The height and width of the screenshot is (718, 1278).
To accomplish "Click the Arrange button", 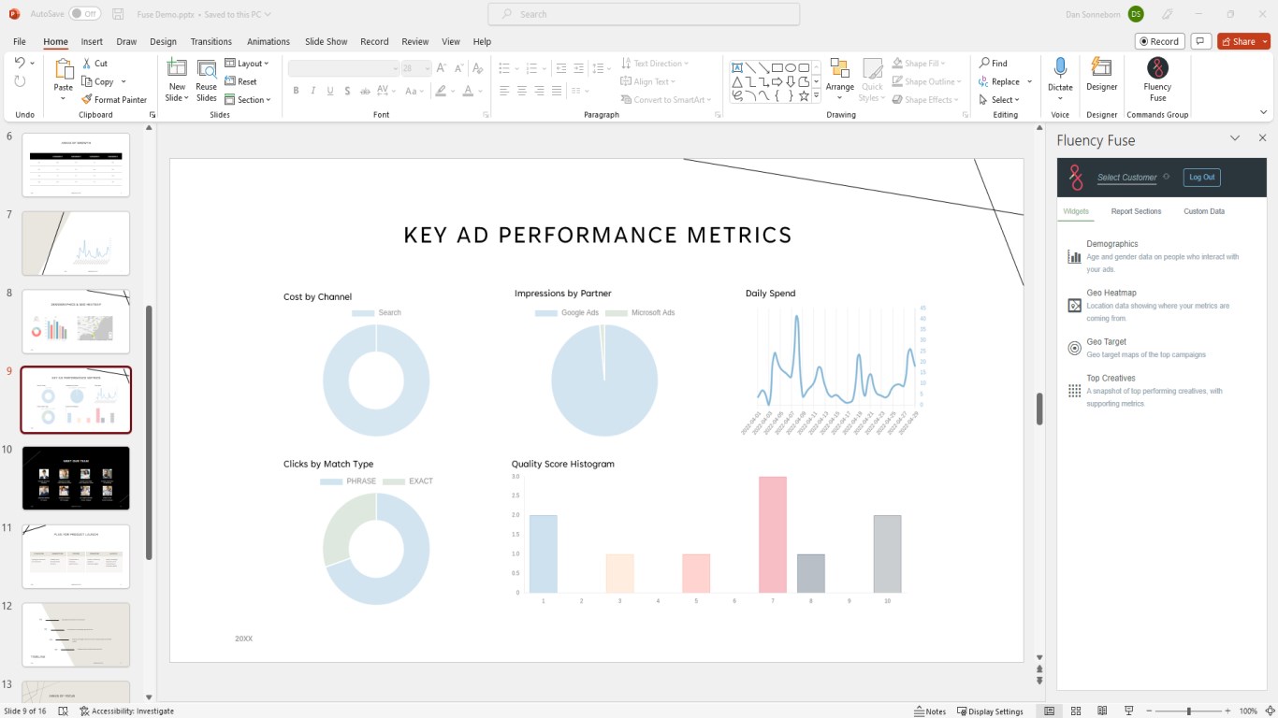I will (x=839, y=79).
